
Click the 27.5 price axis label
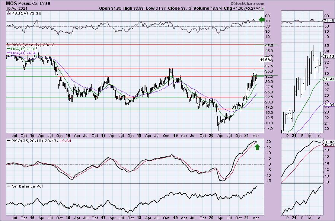click(269, 87)
